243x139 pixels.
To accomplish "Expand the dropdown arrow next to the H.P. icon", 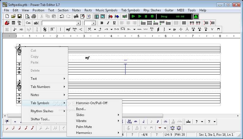I will (95, 29).
